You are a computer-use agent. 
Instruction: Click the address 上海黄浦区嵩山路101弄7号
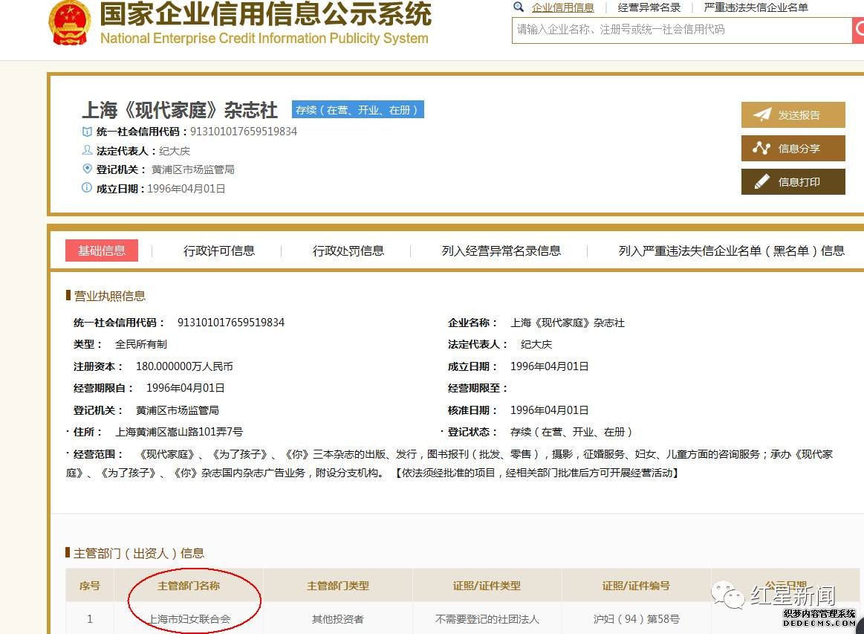tap(179, 432)
